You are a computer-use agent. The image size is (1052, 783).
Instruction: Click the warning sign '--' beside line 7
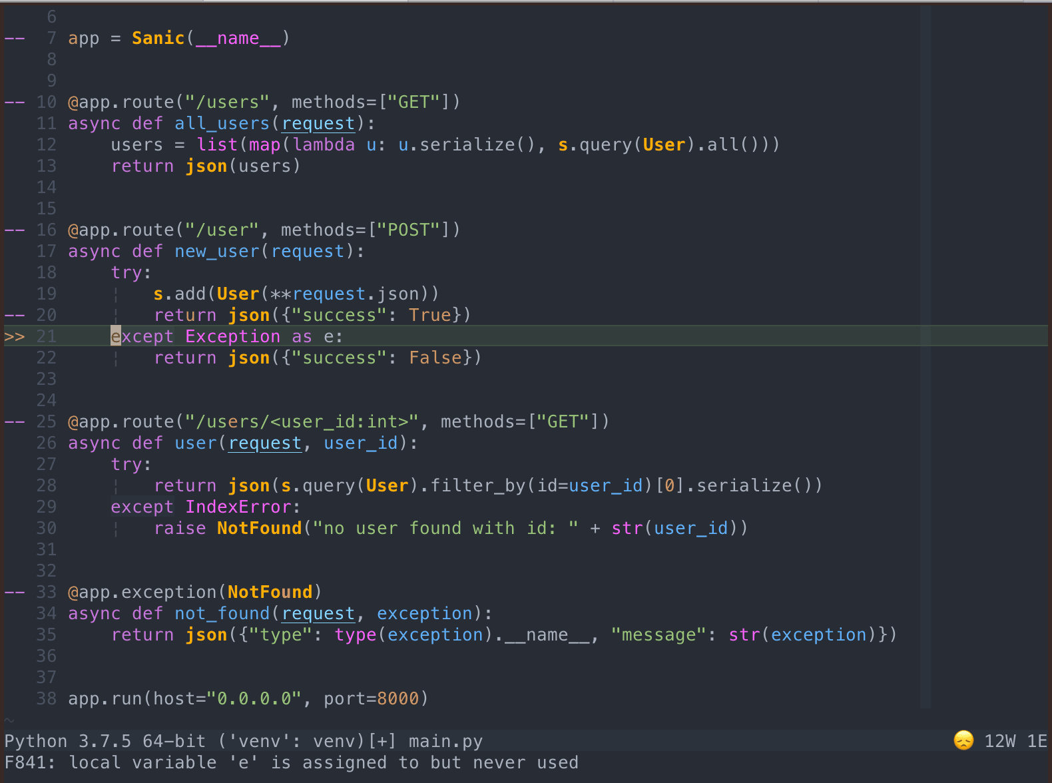15,38
